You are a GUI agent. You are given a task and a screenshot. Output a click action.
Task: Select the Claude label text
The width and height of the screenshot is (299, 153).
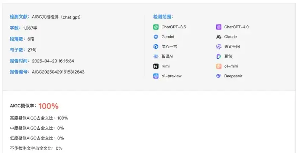230,37
